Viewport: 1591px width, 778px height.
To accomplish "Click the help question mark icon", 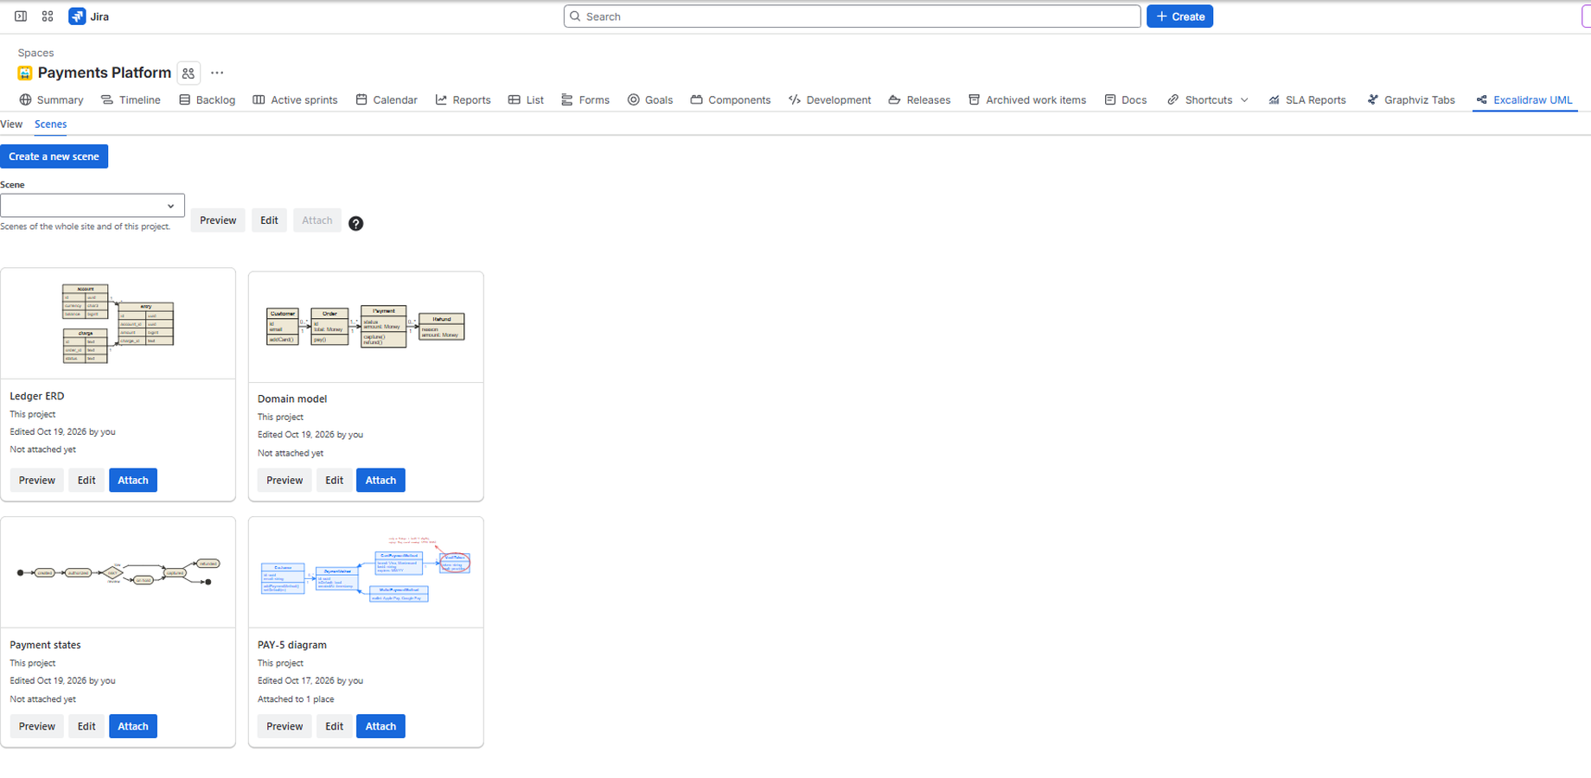I will pyautogui.click(x=355, y=223).
